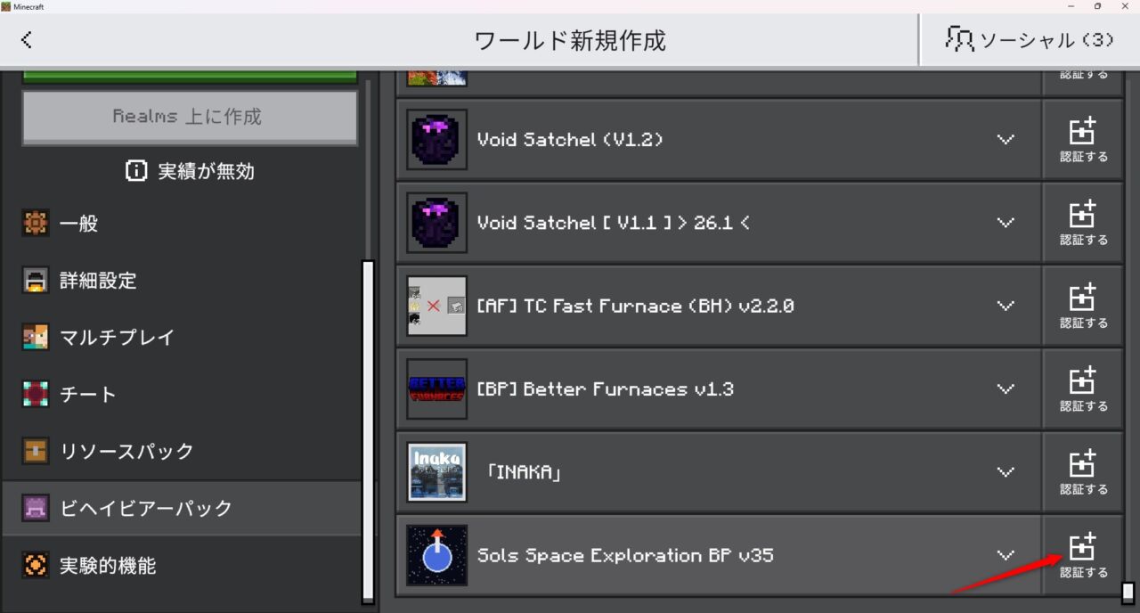Expand the Better Furnaces v1.3 pack details
The height and width of the screenshot is (613, 1140).
(1006, 389)
